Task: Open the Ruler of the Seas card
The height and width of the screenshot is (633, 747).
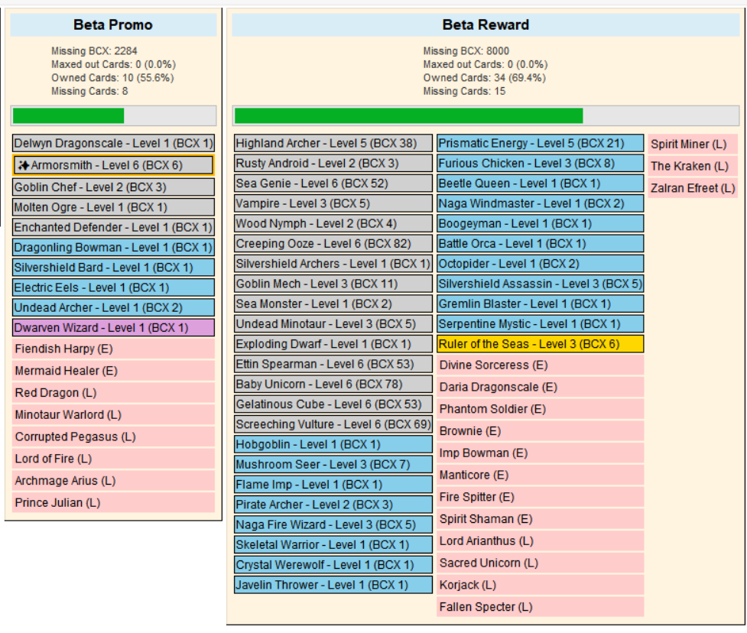Action: 541,344
